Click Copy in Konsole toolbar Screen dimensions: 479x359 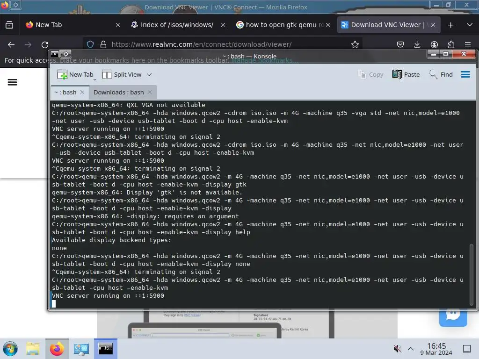[x=370, y=74]
